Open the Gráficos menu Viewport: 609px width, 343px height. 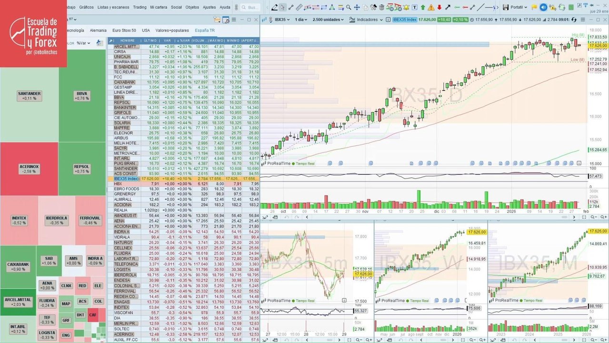(x=86, y=7)
